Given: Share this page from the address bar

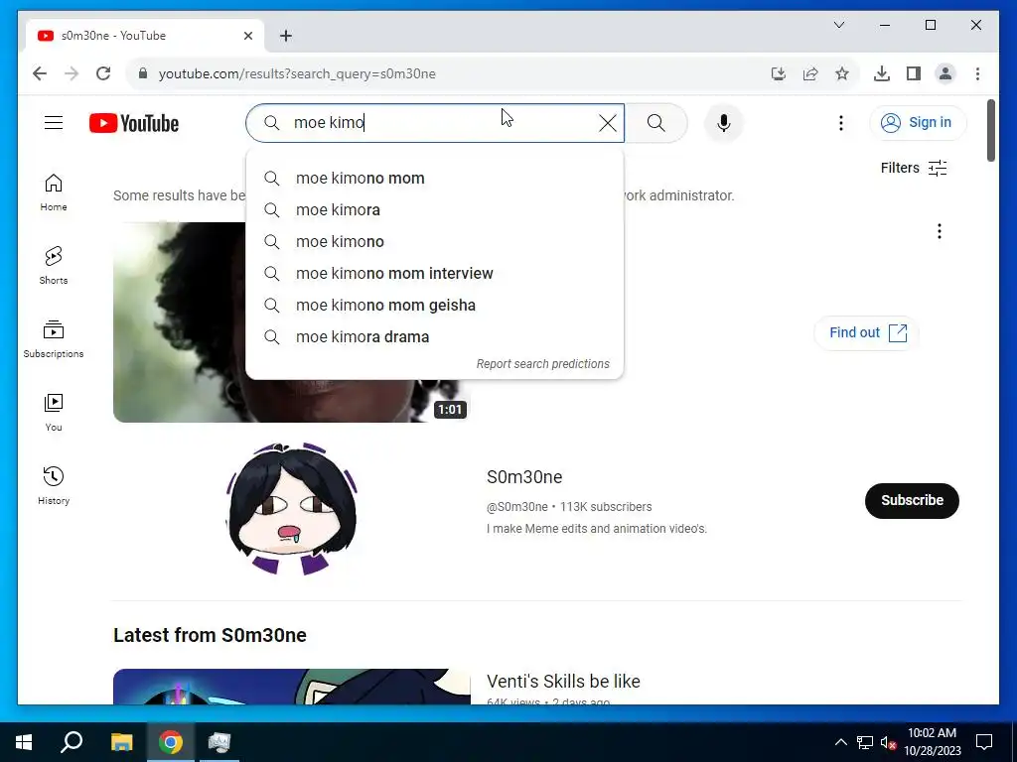Looking at the screenshot, I should click(810, 73).
